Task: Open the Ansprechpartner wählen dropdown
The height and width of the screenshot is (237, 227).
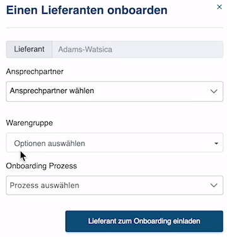Action: (115, 92)
